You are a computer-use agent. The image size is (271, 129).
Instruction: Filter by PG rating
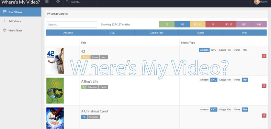[x=182, y=25]
